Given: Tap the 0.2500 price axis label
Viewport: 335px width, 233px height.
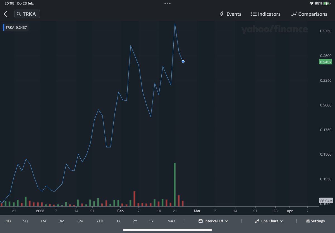Looking at the screenshot, I should 326,56.
